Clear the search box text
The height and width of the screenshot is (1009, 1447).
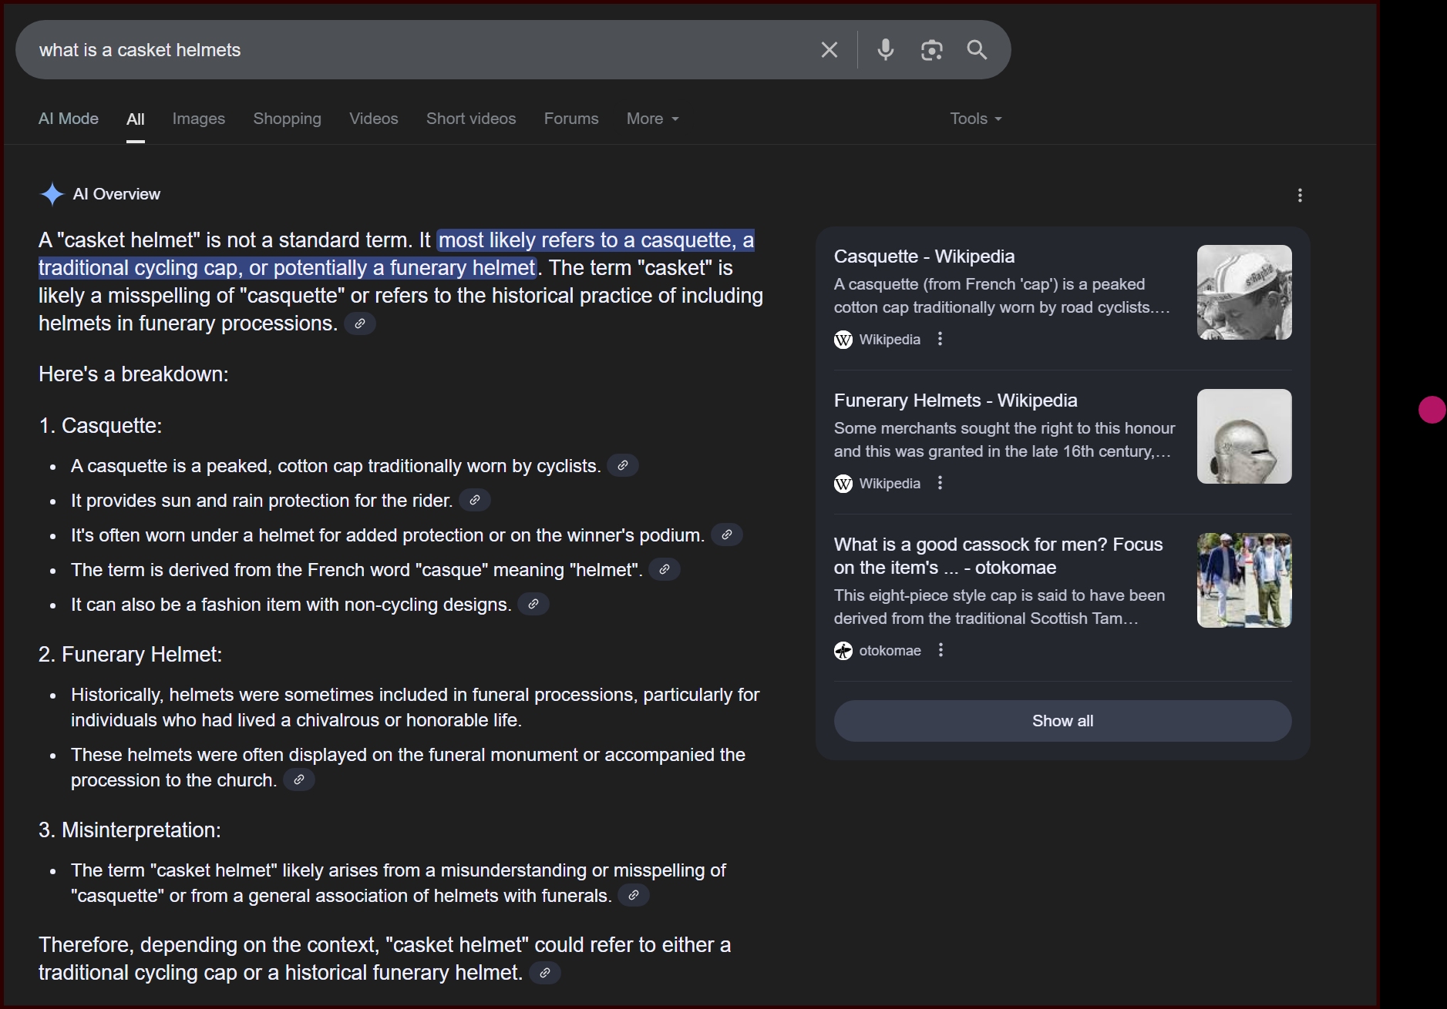[829, 50]
